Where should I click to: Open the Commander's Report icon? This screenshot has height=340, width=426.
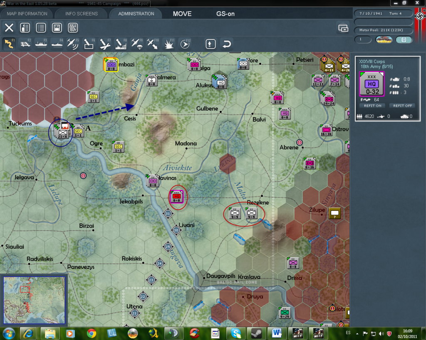(x=25, y=28)
